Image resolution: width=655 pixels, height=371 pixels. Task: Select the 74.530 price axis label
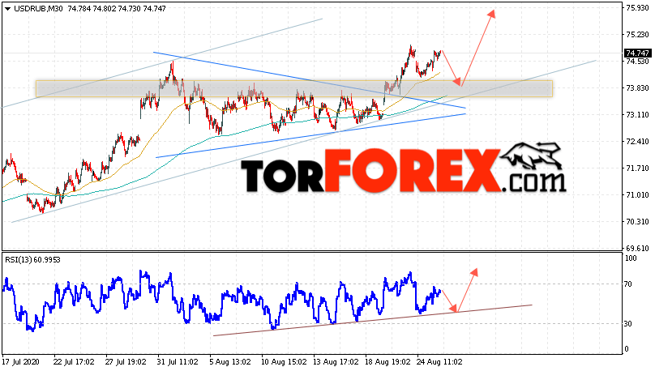point(637,61)
